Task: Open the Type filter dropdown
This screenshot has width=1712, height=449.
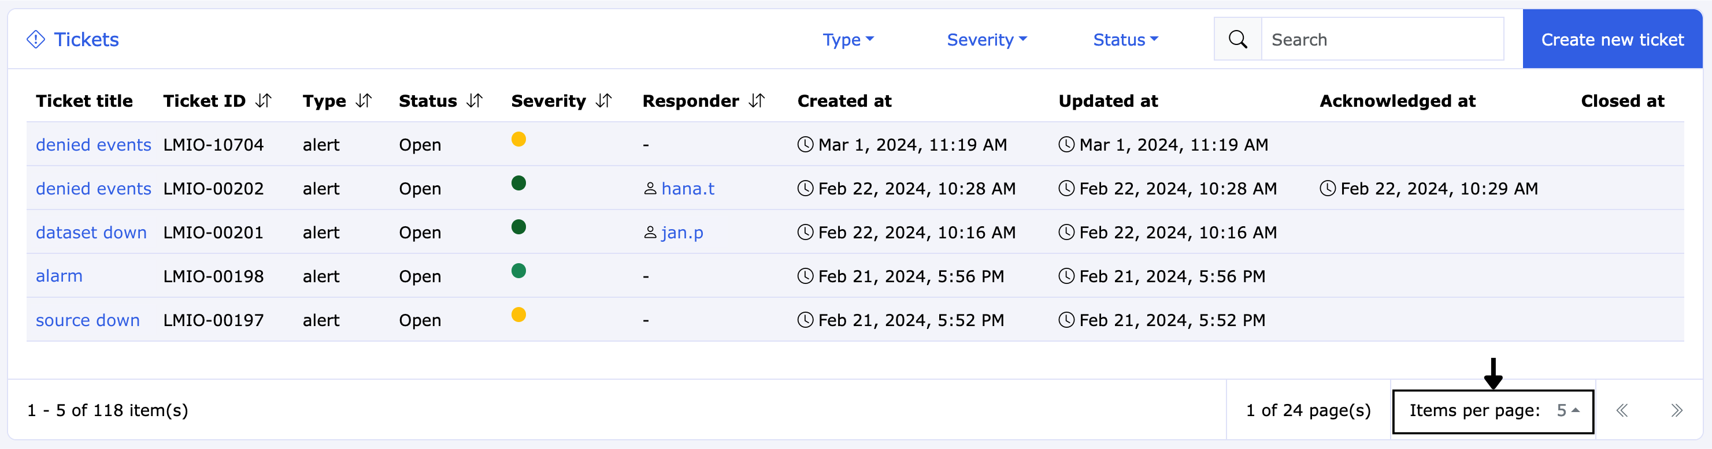Action: 848,40
